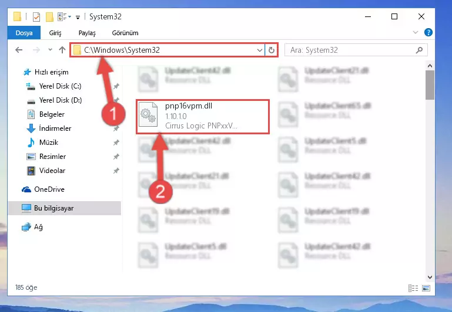Click the folder icon in address bar
This screenshot has width=452, height=312.
[x=77, y=50]
